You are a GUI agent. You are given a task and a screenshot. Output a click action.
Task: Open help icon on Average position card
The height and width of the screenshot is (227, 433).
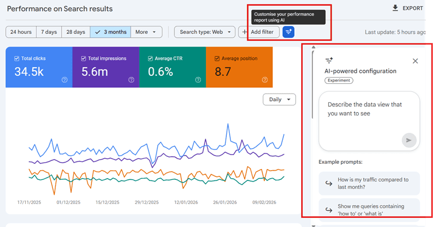click(264, 80)
